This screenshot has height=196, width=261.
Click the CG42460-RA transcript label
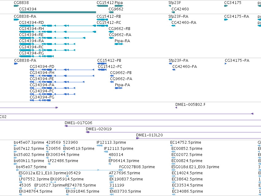[184, 23]
